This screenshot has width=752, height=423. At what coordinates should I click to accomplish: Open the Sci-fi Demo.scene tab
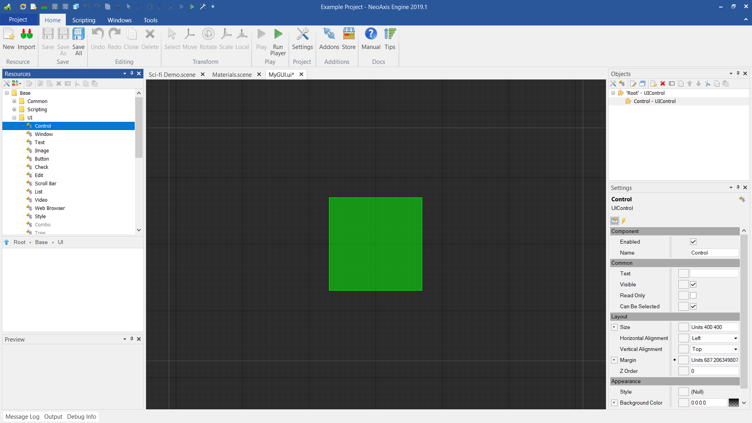tap(172, 74)
